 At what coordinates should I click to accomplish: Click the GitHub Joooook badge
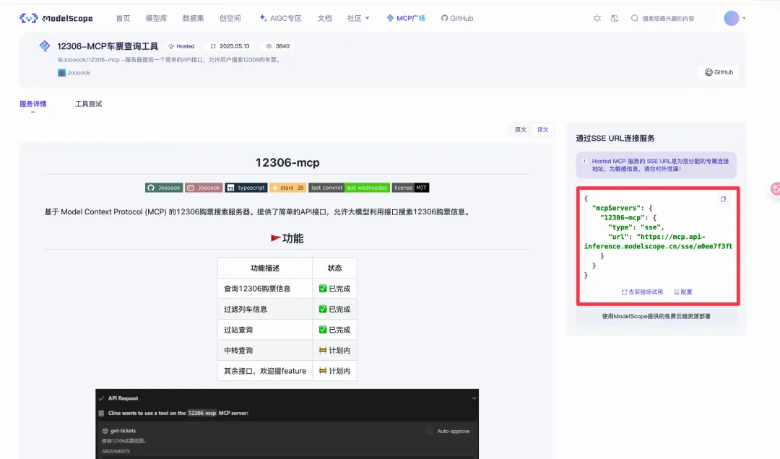tap(164, 188)
